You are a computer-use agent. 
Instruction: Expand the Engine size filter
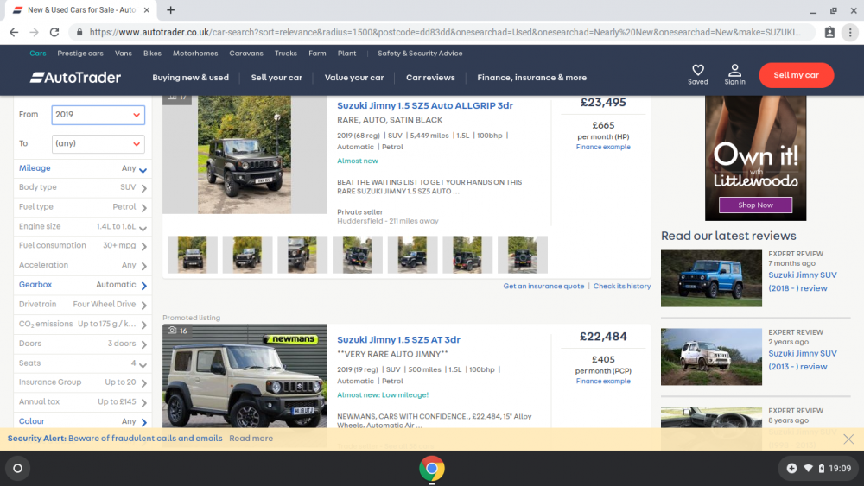(83, 227)
